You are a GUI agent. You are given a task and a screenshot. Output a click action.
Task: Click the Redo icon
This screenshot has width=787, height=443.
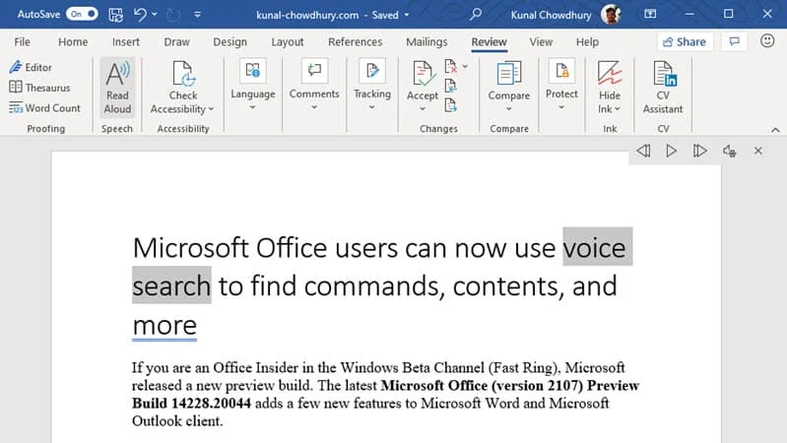click(173, 15)
